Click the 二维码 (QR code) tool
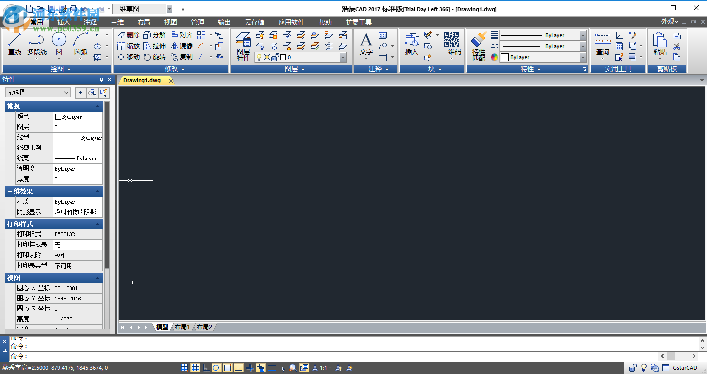Viewport: 707px width, 374px height. [x=451, y=45]
